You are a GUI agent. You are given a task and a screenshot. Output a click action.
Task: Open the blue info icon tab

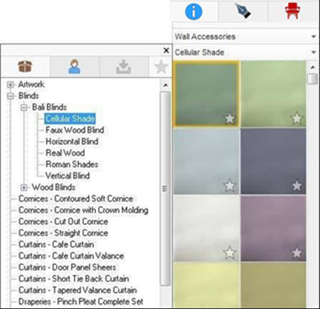193,11
